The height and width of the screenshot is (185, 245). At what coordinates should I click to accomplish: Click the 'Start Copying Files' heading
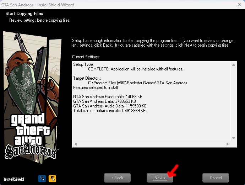pos(24,14)
